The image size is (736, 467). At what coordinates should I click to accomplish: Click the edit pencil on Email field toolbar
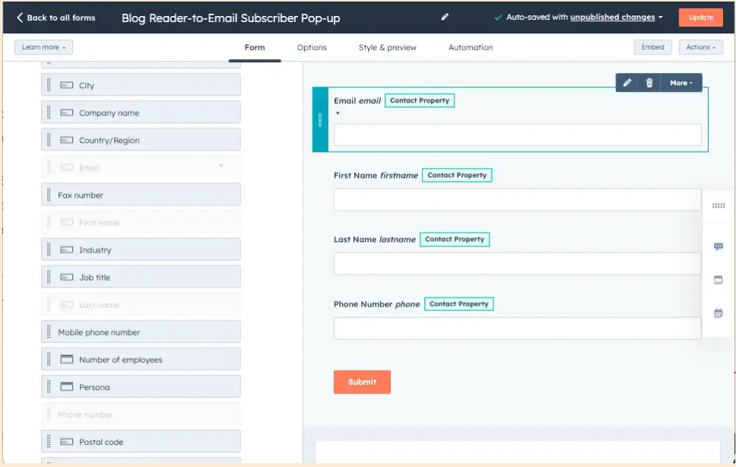[x=627, y=83]
